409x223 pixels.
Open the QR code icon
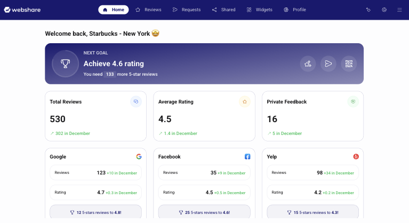(x=349, y=63)
